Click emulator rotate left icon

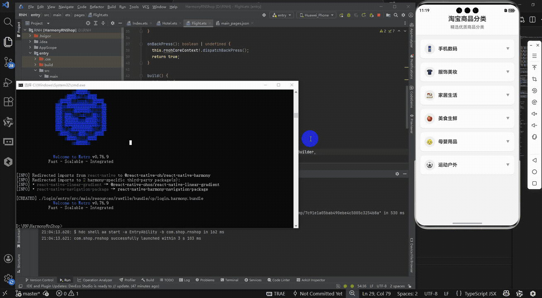tap(535, 91)
